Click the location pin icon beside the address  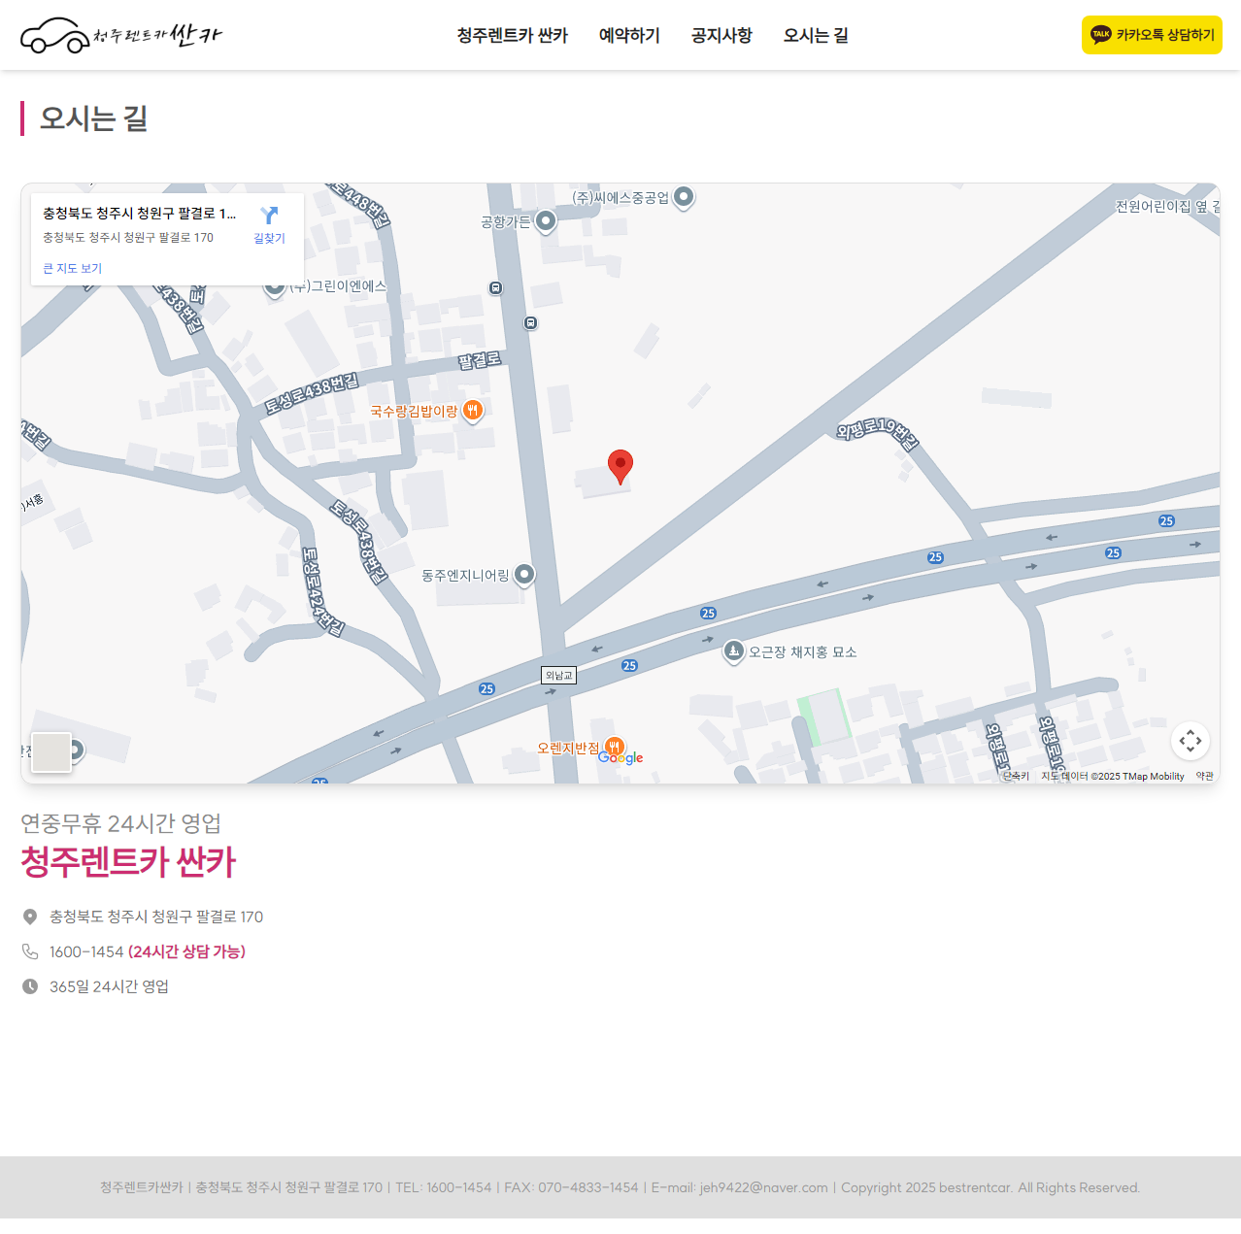coord(29,916)
